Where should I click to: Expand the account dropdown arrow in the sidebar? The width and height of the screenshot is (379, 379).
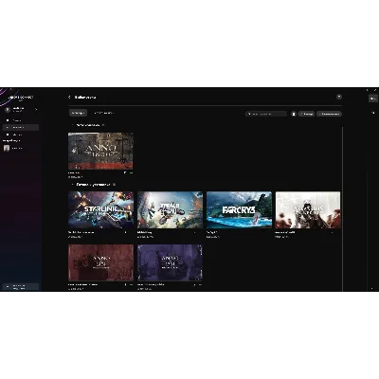pos(36,110)
